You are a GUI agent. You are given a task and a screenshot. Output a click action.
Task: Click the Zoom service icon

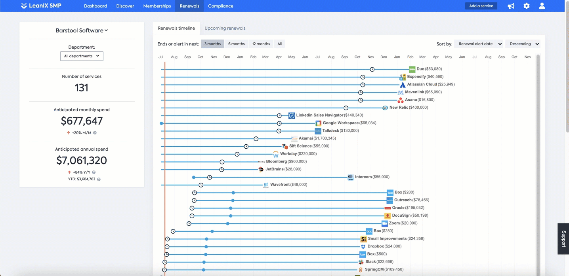click(x=384, y=223)
